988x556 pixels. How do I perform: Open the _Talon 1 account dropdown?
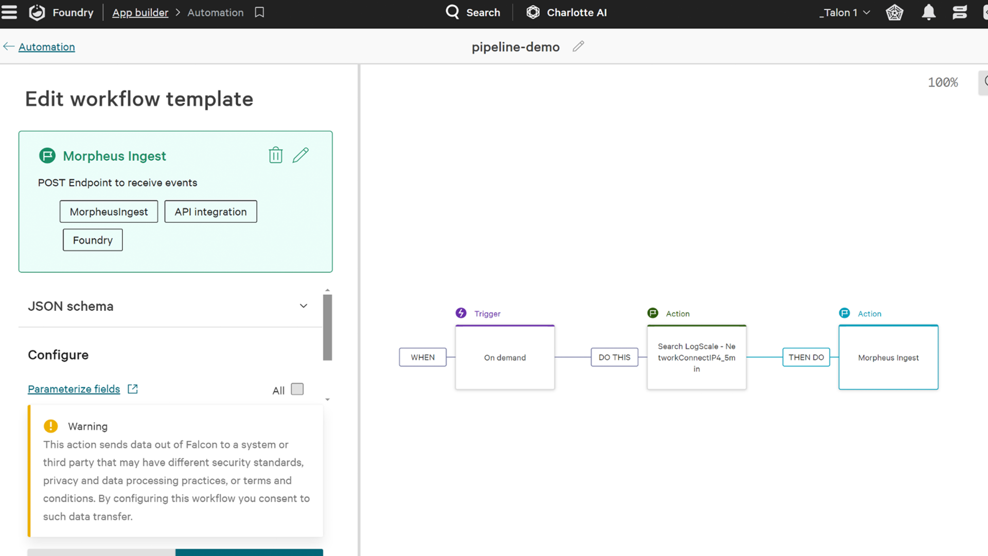tap(844, 12)
